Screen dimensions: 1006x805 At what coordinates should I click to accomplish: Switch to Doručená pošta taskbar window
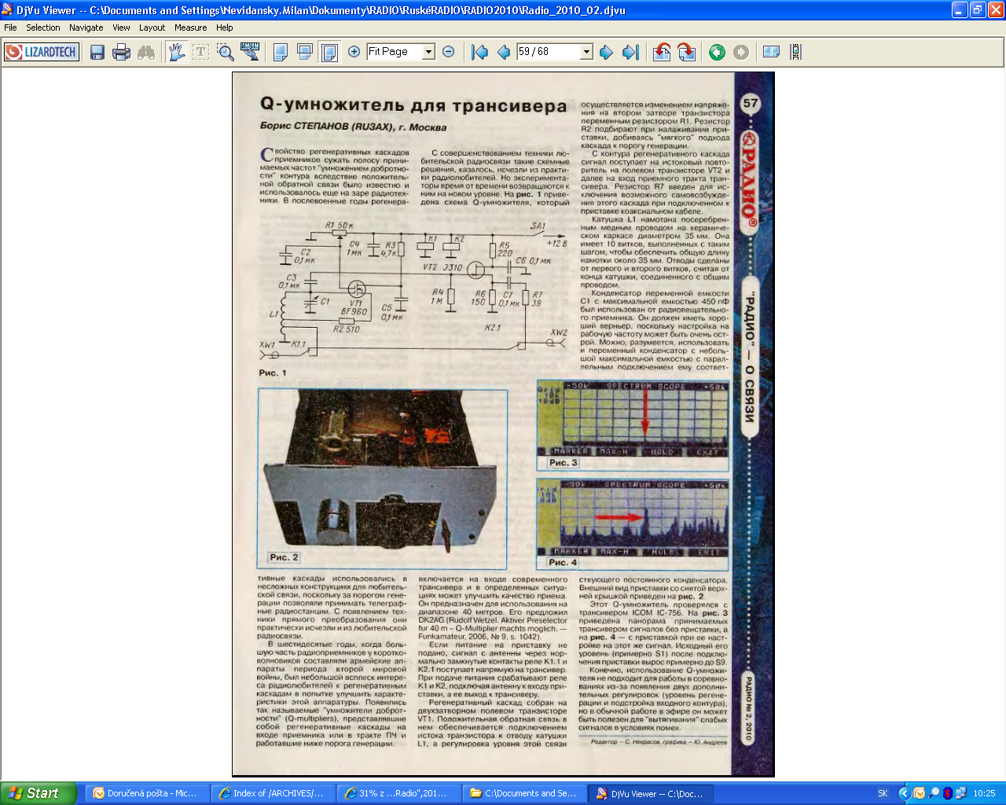[x=147, y=793]
